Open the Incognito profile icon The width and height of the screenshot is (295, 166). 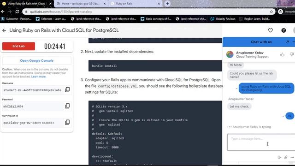pos(280,12)
